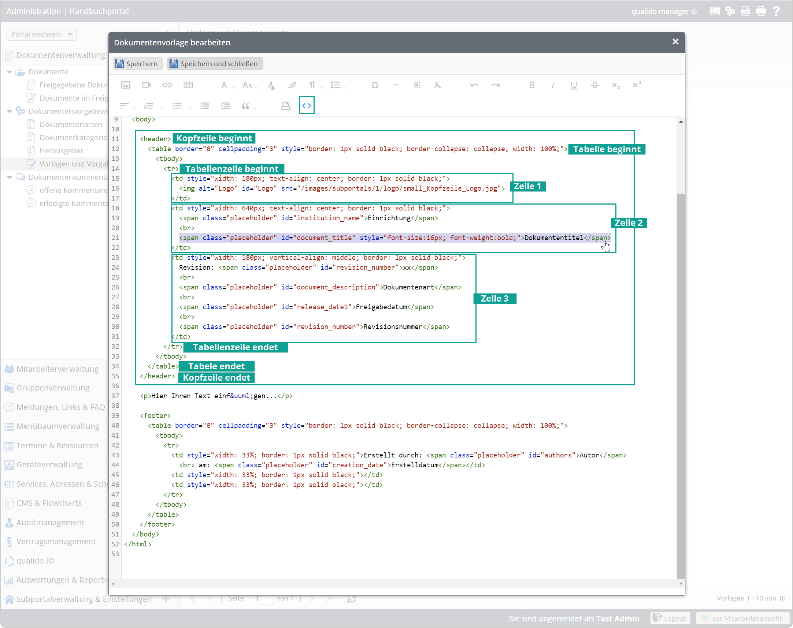Viewport: 793px width, 628px height.
Task: Toggle the source code view icon
Action: (306, 105)
